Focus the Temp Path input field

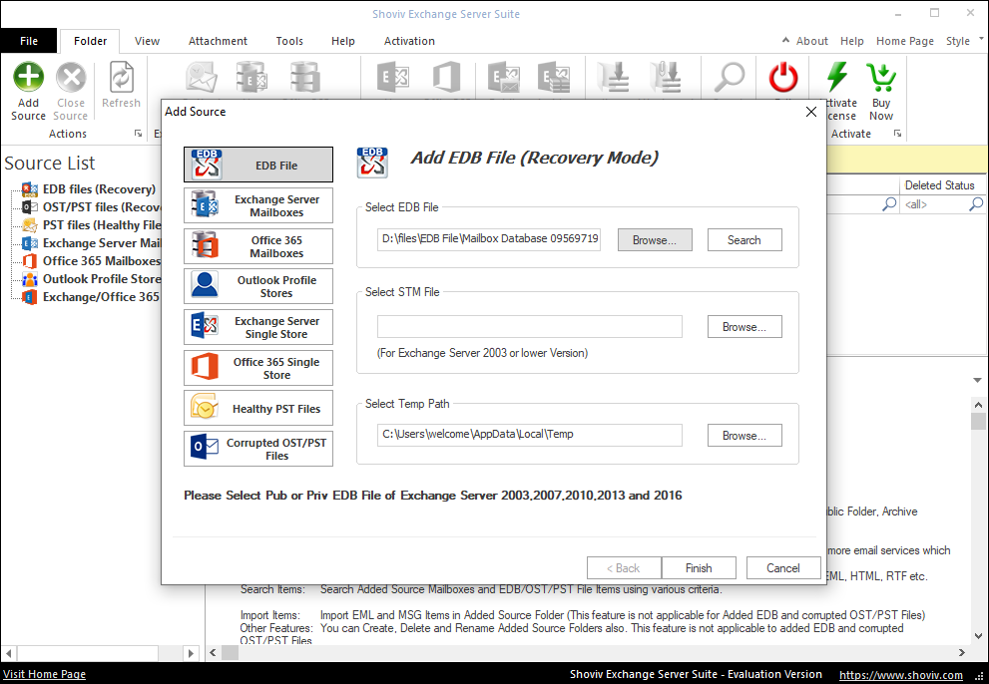(530, 435)
